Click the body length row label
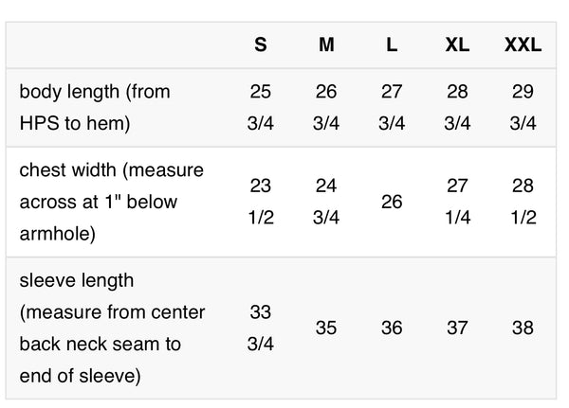The image size is (569, 408). (x=94, y=107)
